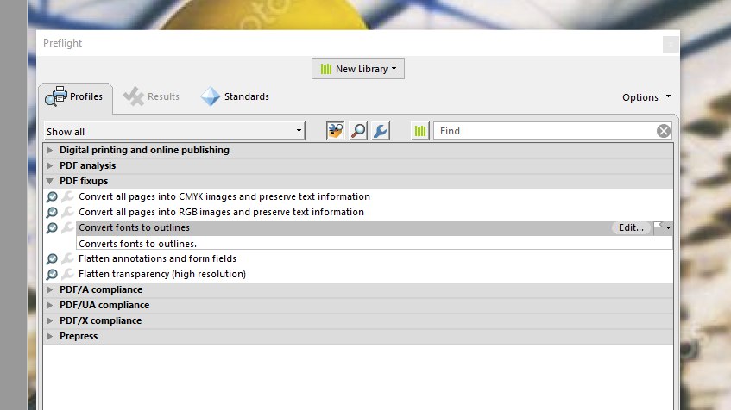
Task: Click magnifier icon on CMYK images row
Action: [52, 197]
